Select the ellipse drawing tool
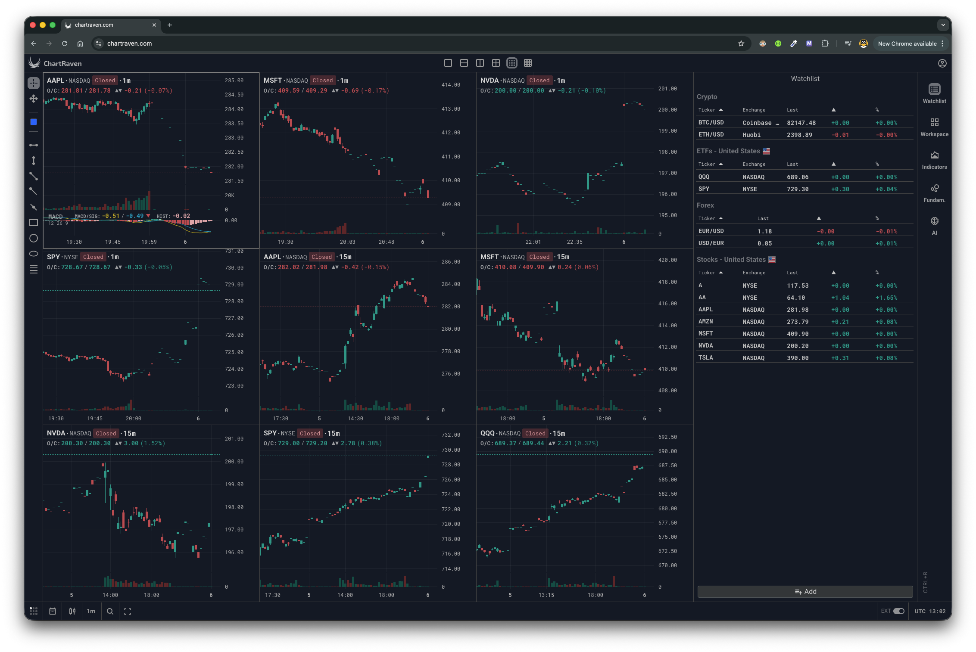 click(x=34, y=254)
